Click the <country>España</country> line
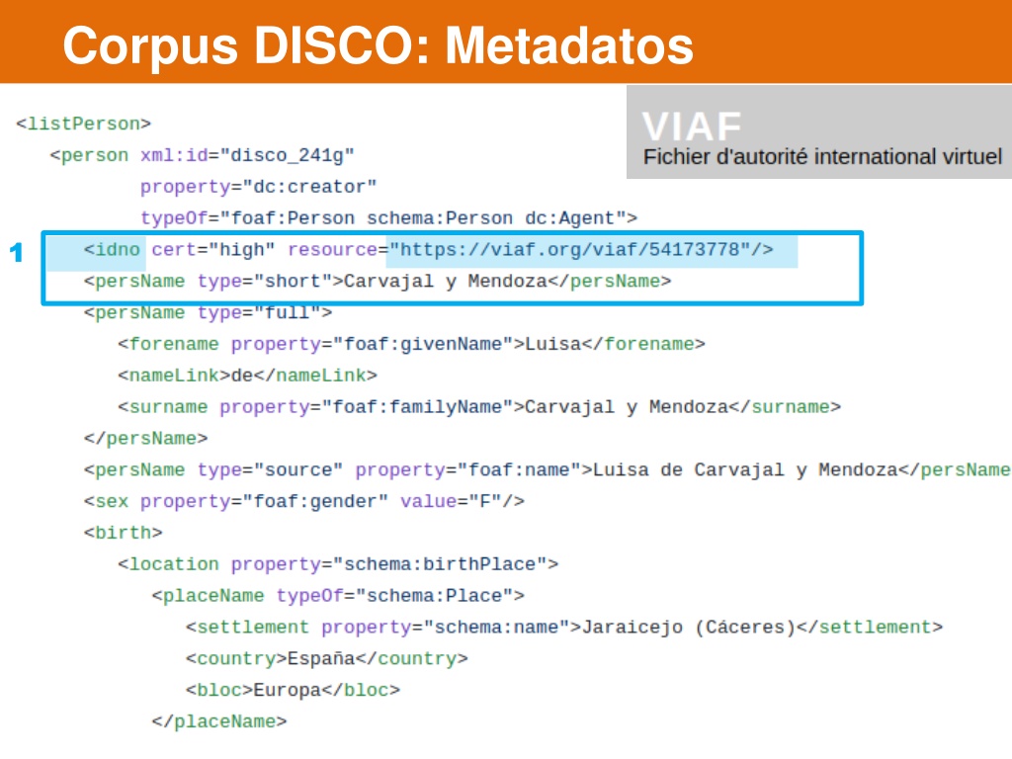This screenshot has width=1012, height=759. (x=326, y=659)
